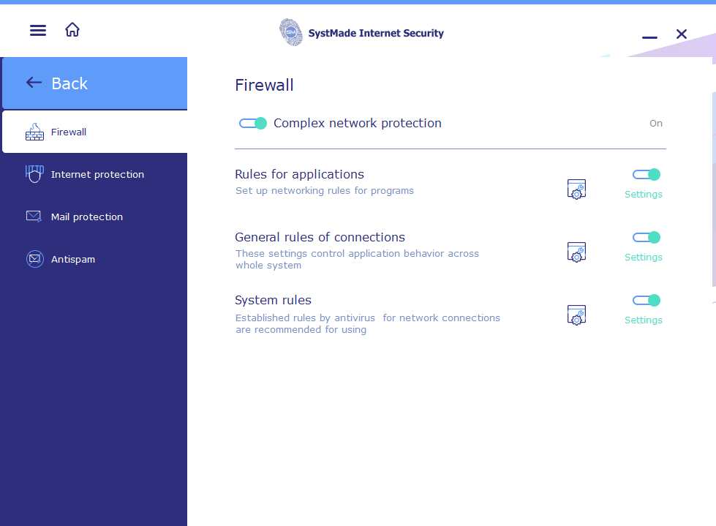716x526 pixels.
Task: Click the Home icon
Action: [x=72, y=29]
